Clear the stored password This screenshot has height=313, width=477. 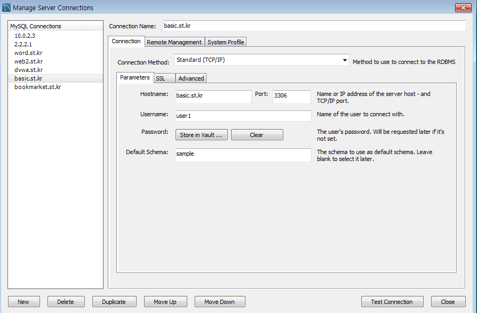(x=257, y=134)
